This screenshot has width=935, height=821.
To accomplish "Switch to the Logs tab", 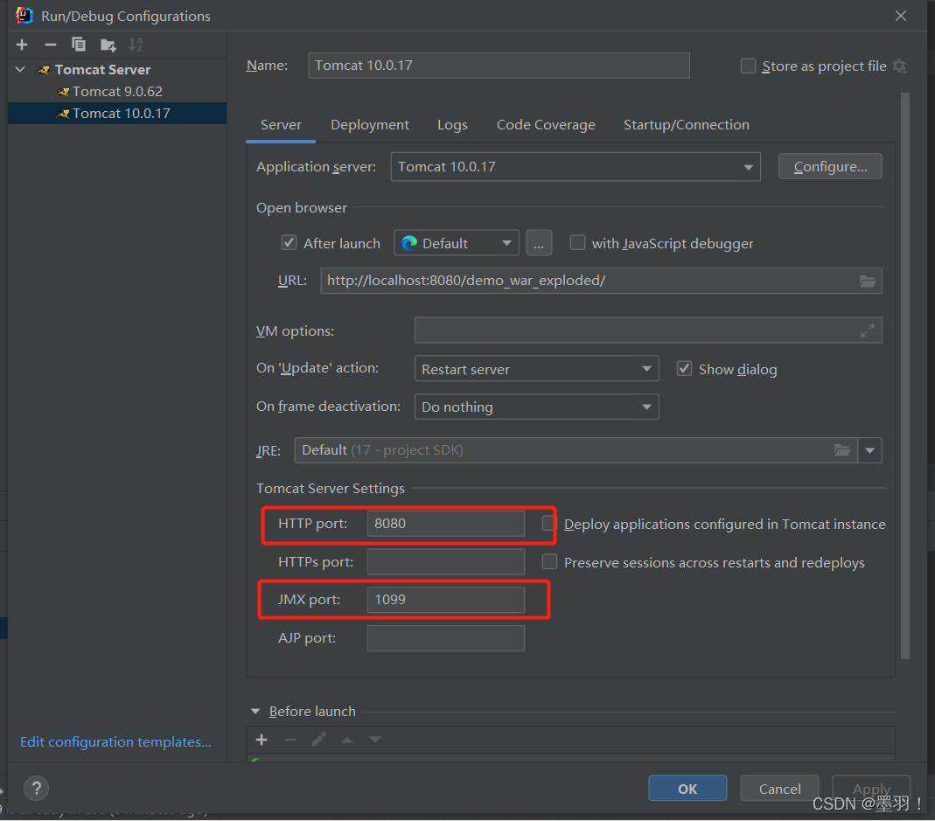I will [x=452, y=125].
